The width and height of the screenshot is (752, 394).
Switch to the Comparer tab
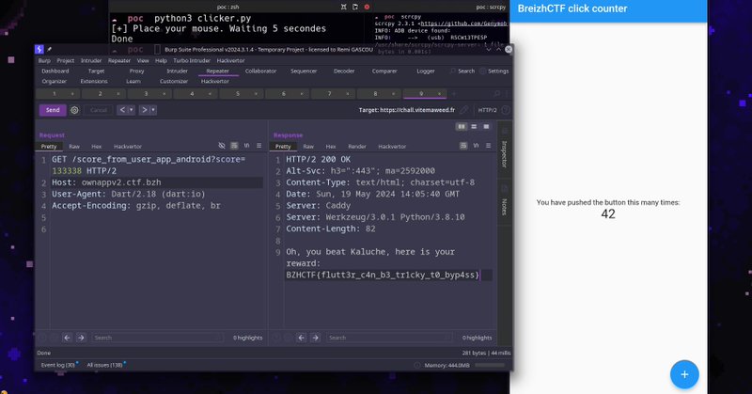[384, 71]
